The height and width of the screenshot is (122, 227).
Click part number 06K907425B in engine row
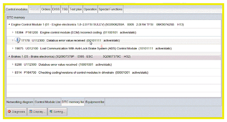pos(165,24)
